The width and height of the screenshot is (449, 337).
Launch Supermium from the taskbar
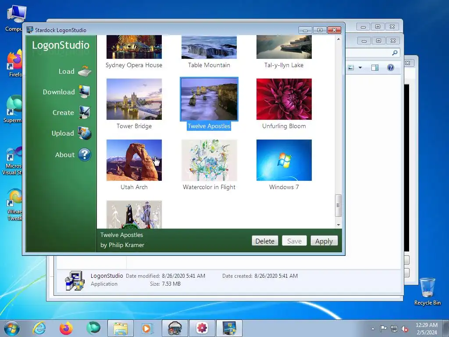[x=93, y=328]
